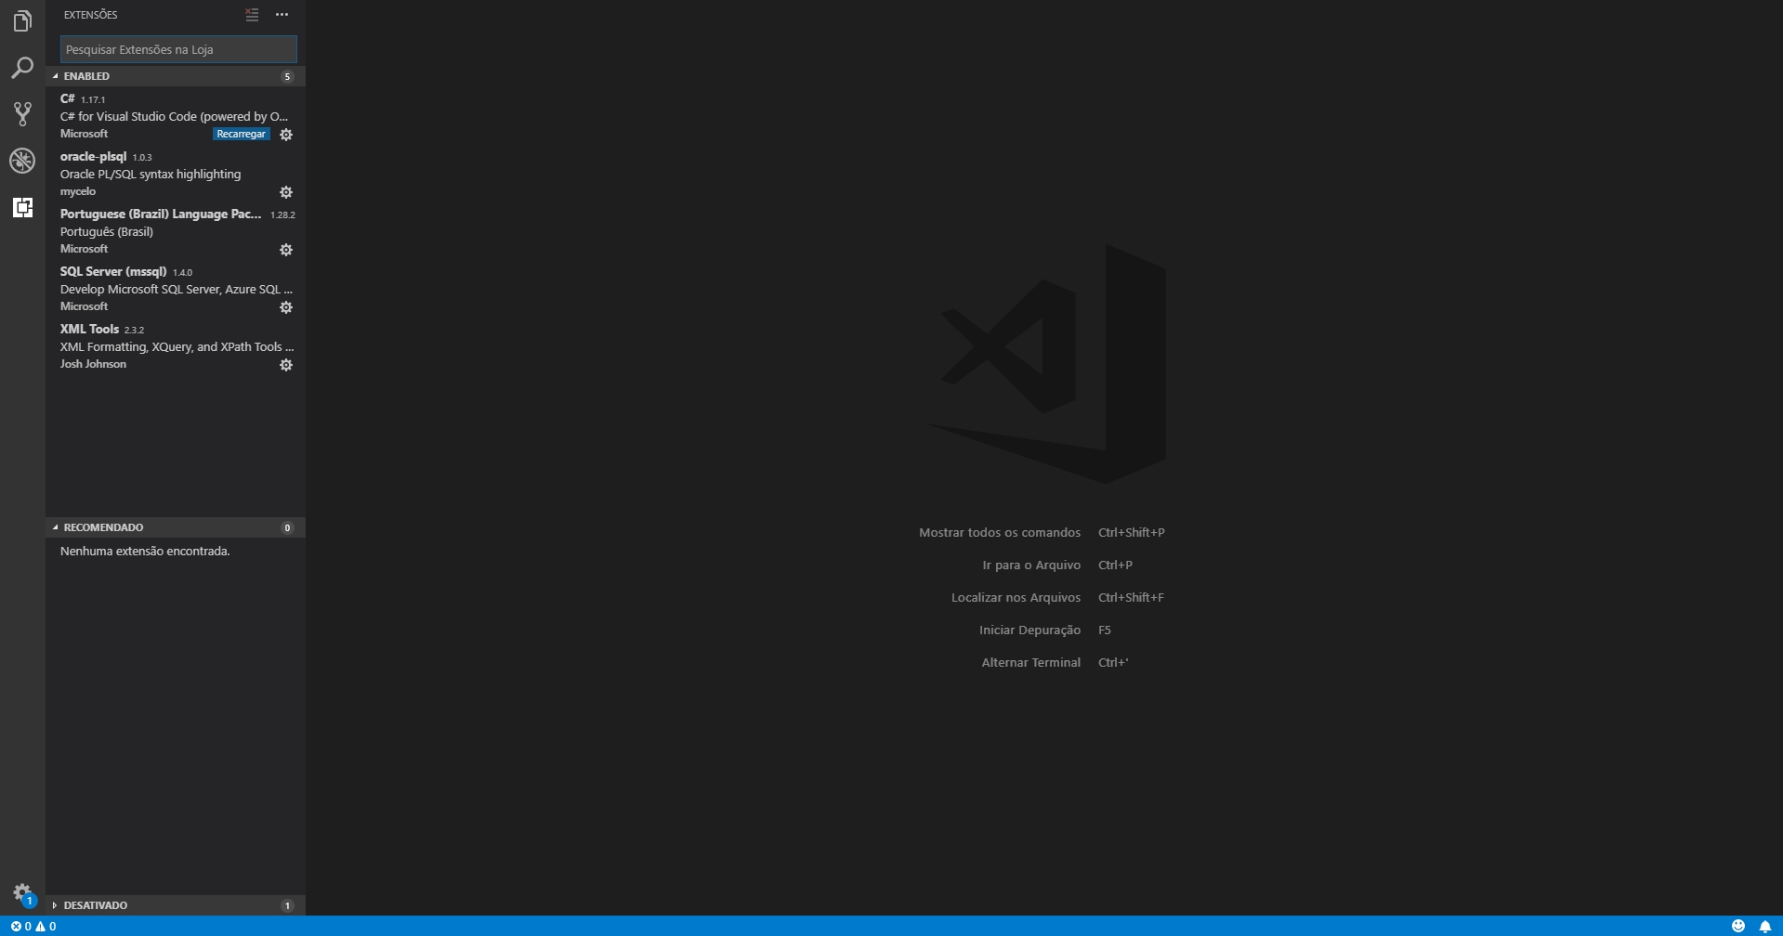Click the Recarregar button for C# extension
The width and height of the screenshot is (1783, 936).
[241, 135]
